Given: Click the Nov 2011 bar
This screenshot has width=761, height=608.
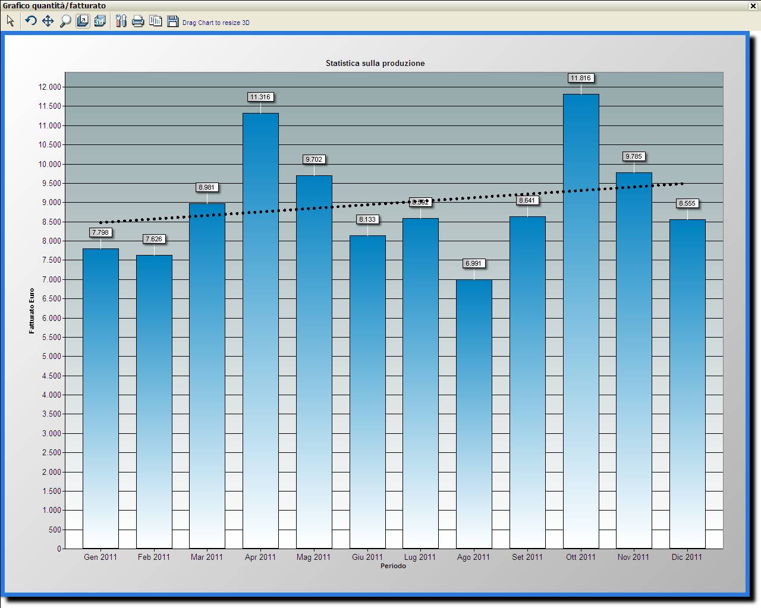Looking at the screenshot, I should (634, 360).
